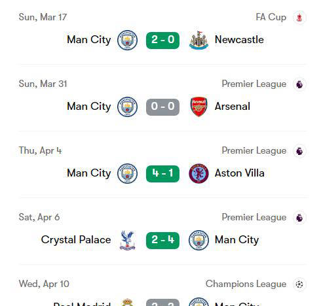Click the Aston Villa club crest
319x306 pixels.
point(198,173)
